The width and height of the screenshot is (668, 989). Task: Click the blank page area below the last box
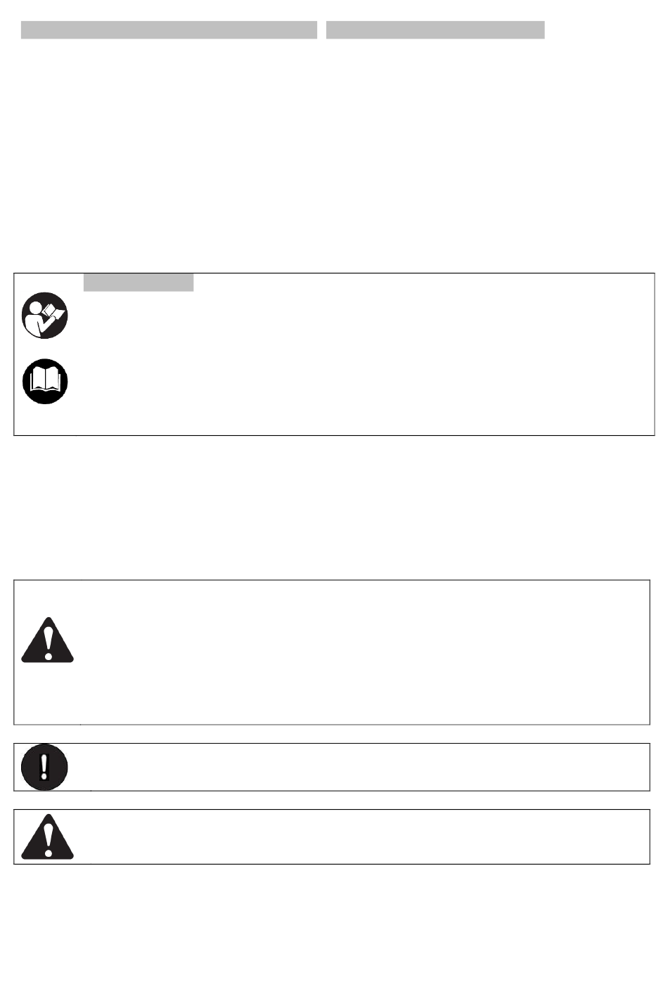334,928
